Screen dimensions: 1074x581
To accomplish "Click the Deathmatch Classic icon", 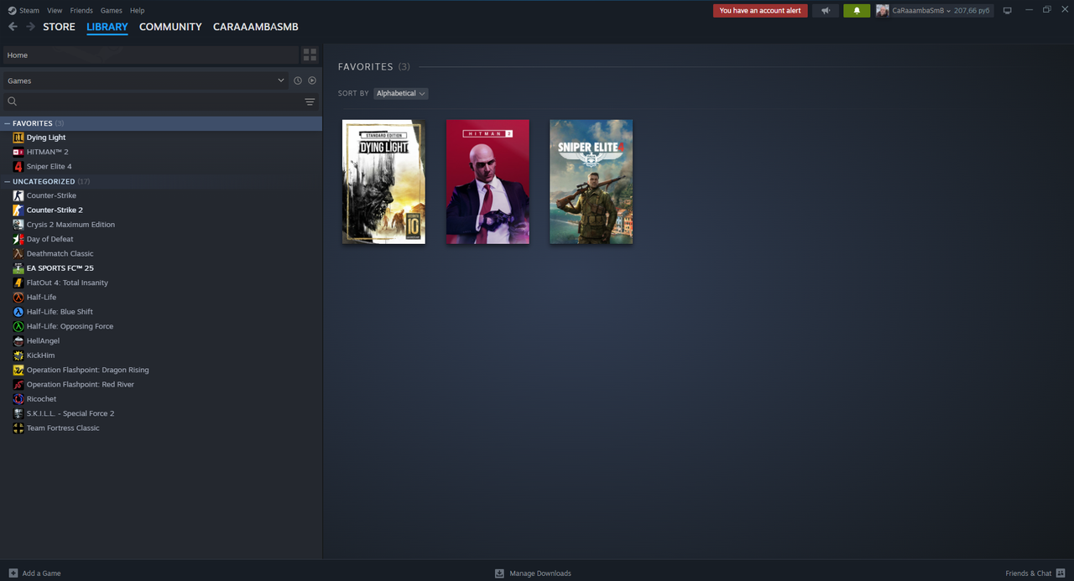I will click(18, 253).
